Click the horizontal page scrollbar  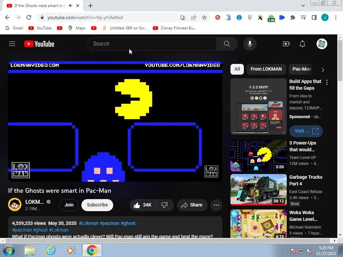pos(167,241)
